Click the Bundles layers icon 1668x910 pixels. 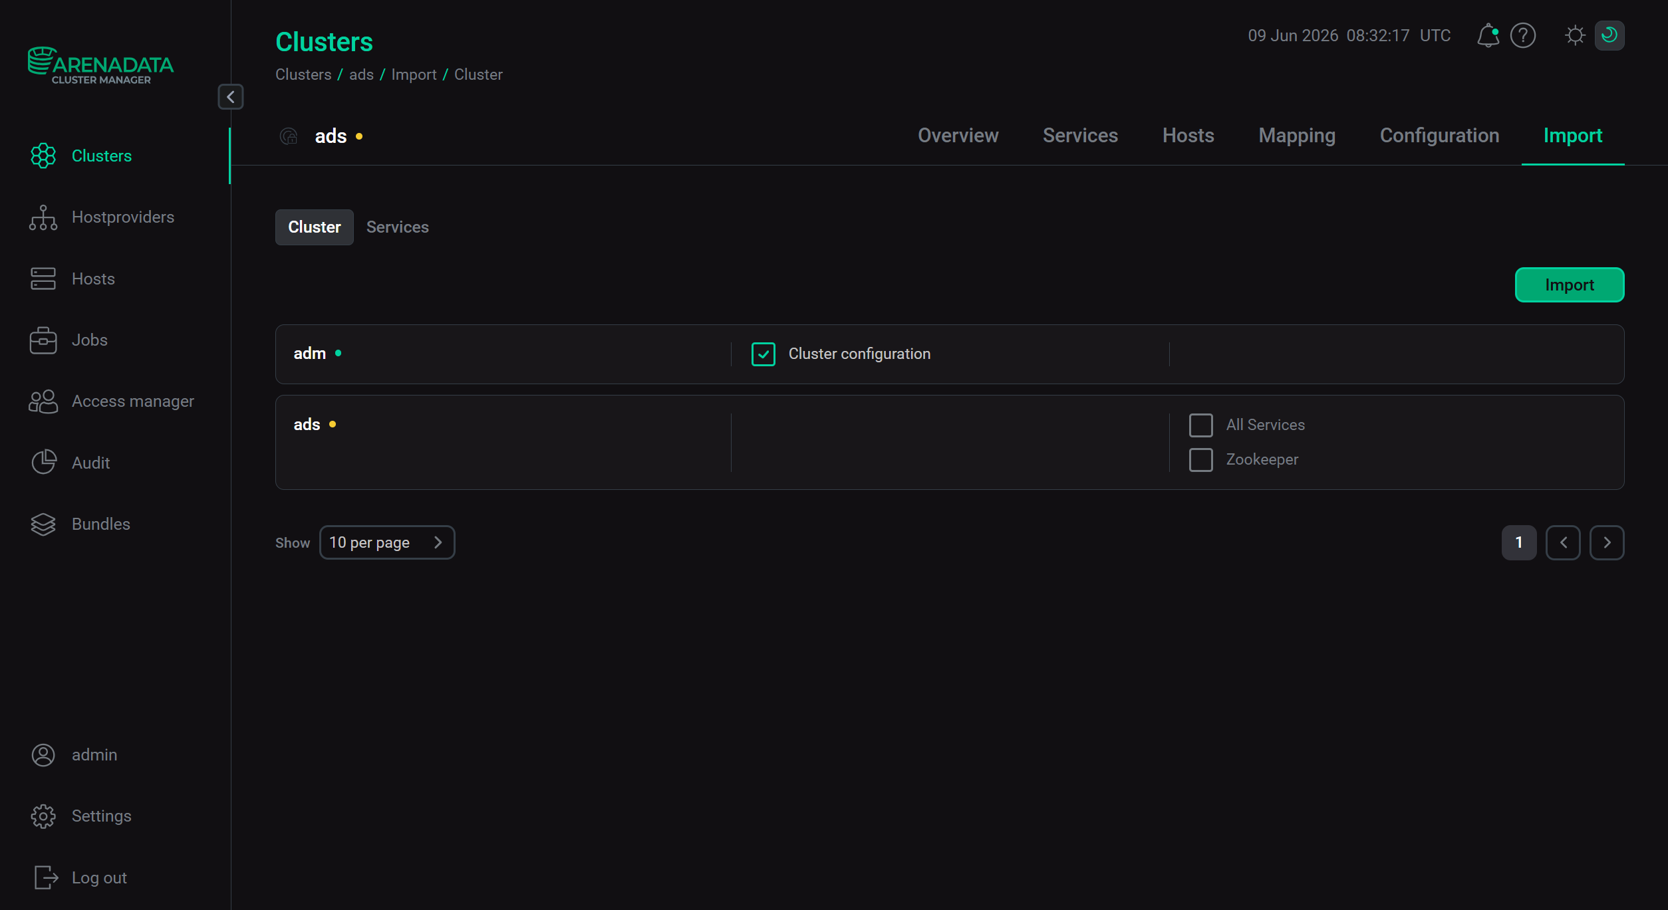[x=43, y=524]
